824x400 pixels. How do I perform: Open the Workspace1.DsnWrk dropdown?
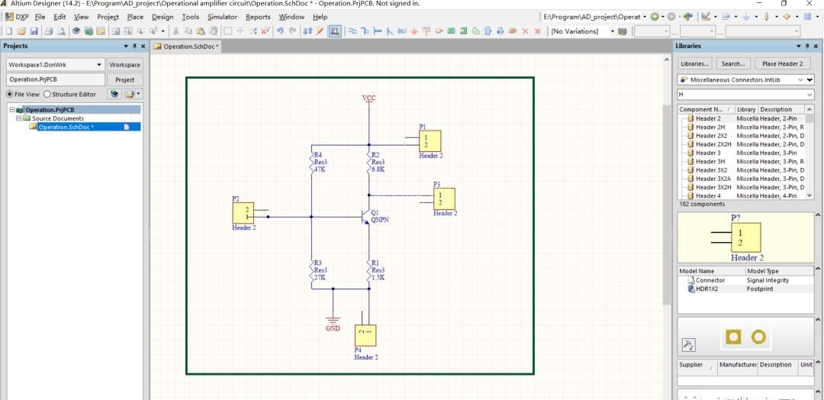coord(99,65)
